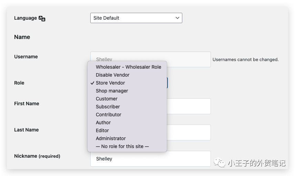Choose Disable Vendor from role list
Screen dimensions: 295x176
pos(127,75)
